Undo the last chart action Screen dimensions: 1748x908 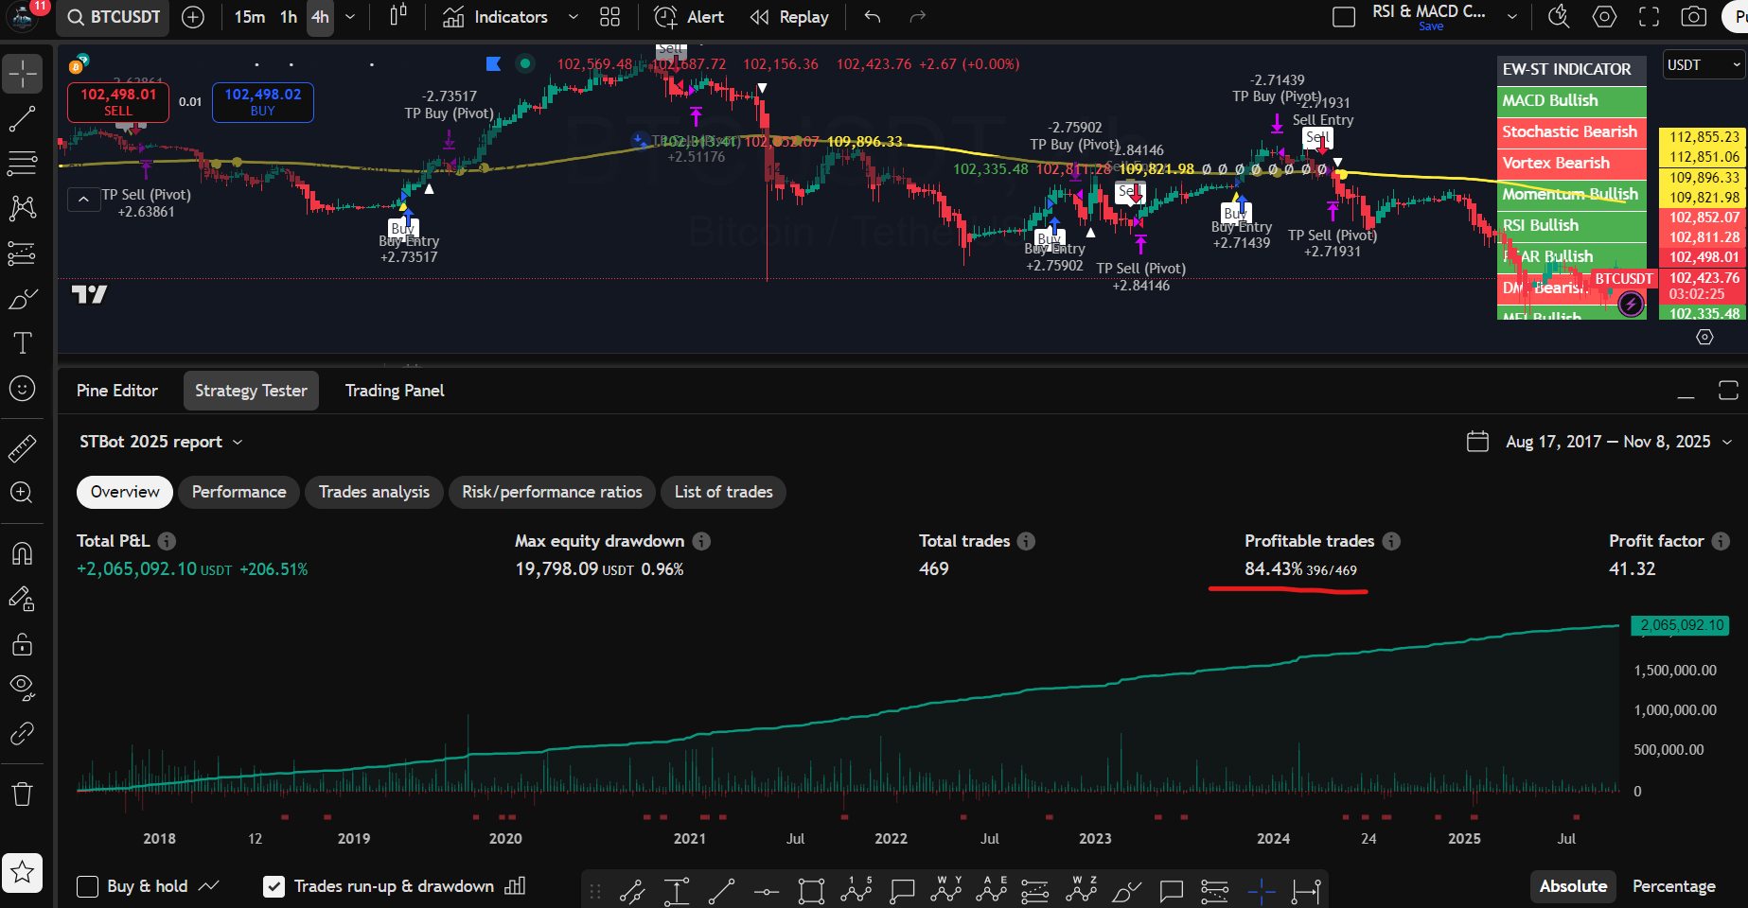tap(873, 17)
